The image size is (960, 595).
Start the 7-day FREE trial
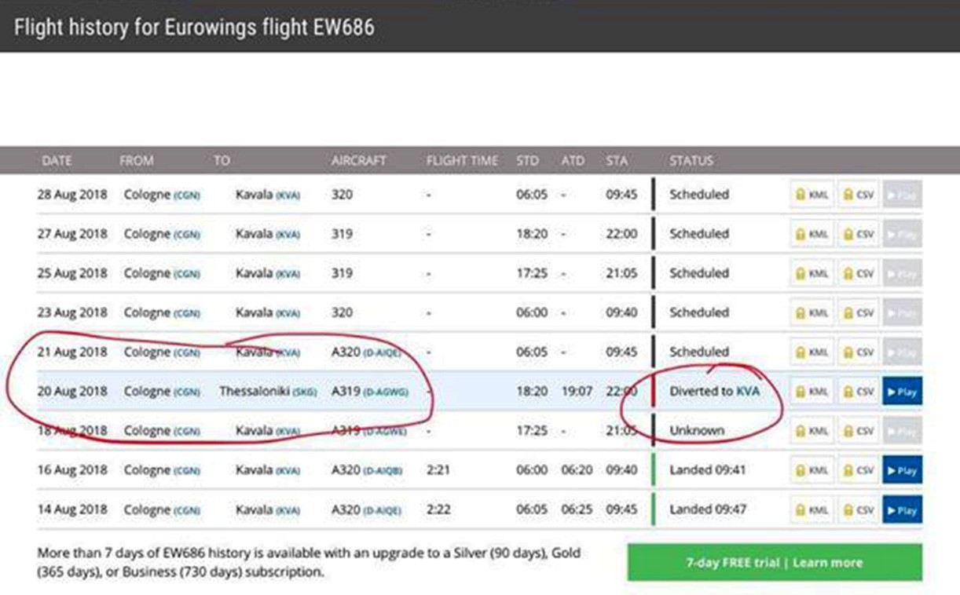[775, 562]
